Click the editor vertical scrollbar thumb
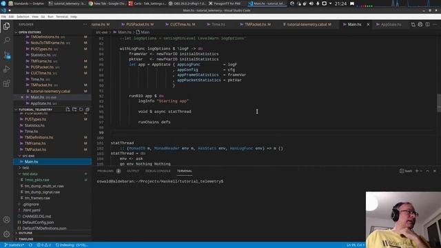The image size is (441, 248). point(439,103)
